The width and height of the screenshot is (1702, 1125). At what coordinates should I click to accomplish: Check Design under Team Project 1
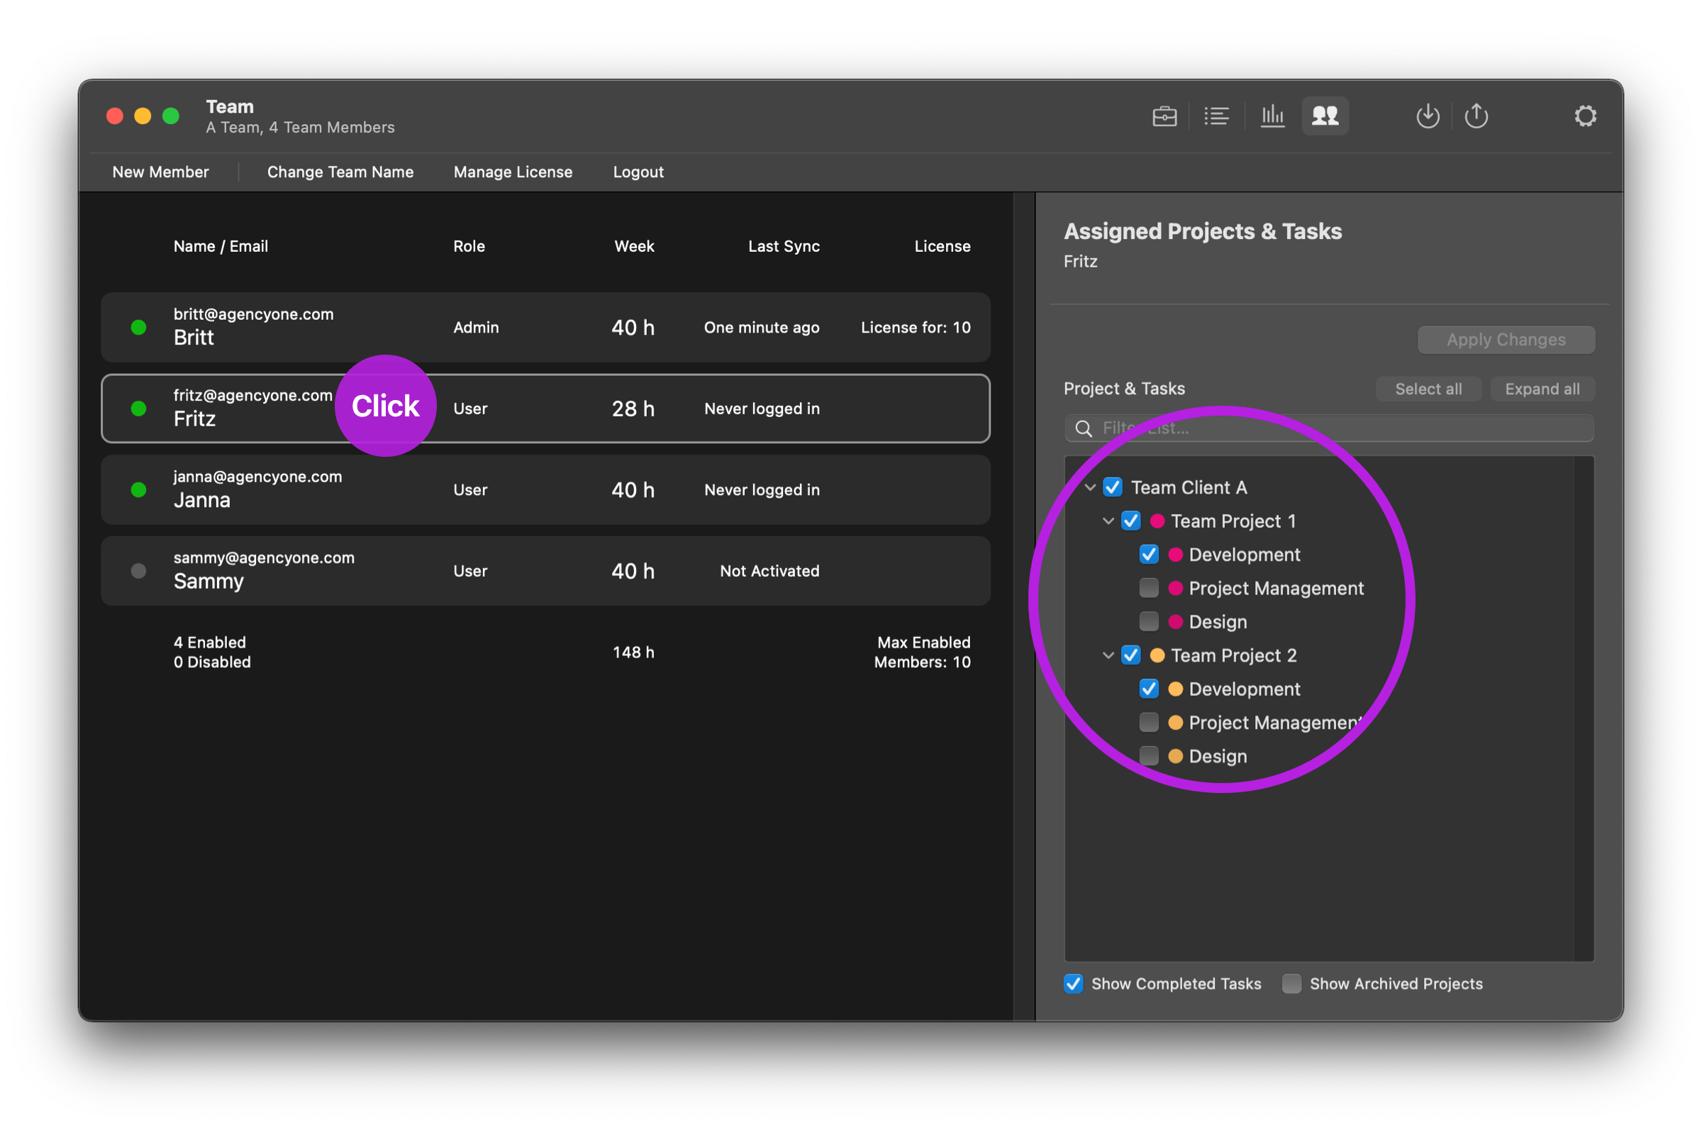1149,622
